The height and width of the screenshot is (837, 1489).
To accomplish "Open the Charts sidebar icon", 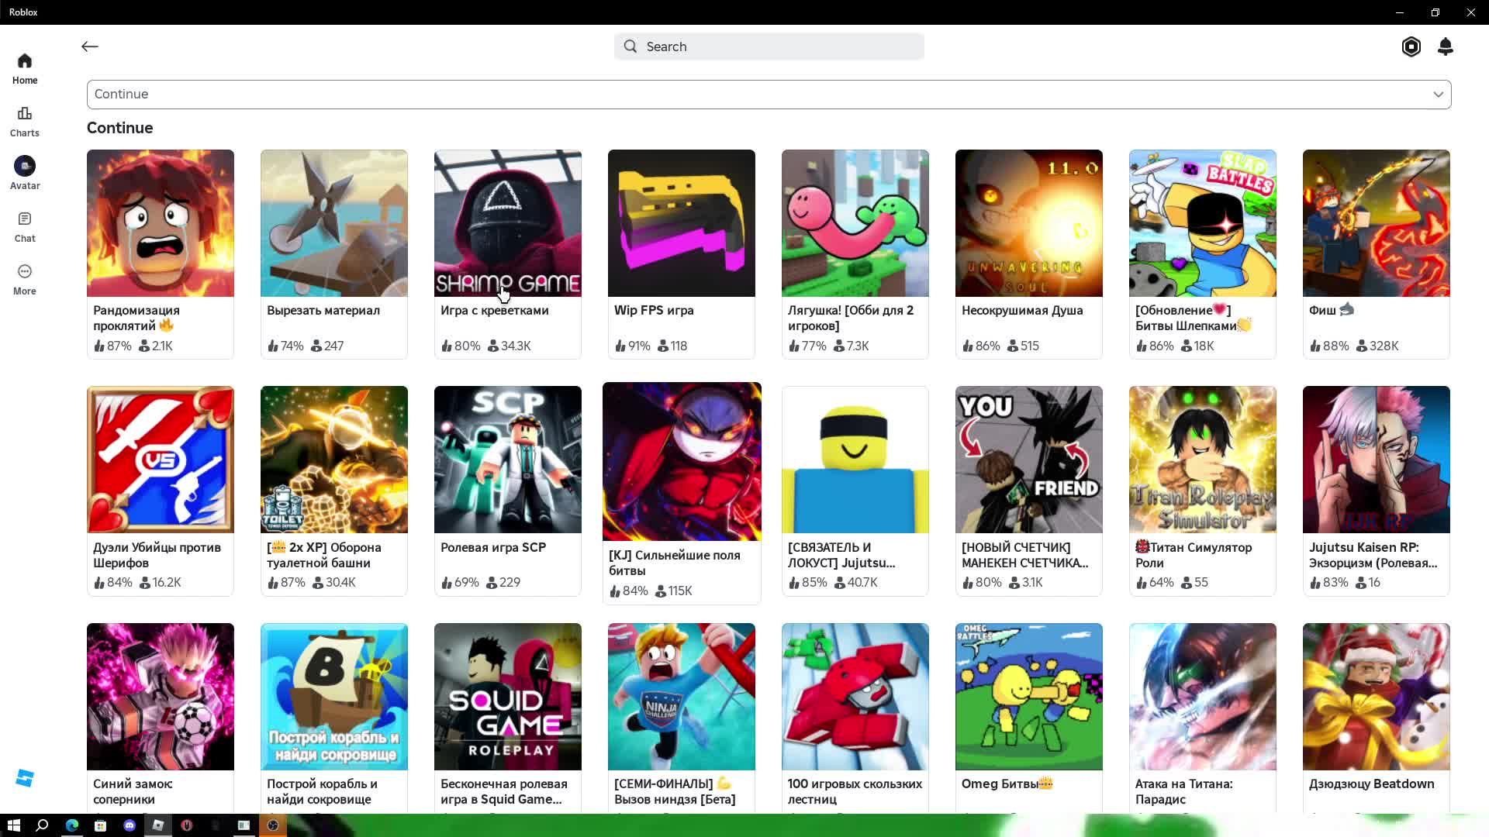I will 25,121.
